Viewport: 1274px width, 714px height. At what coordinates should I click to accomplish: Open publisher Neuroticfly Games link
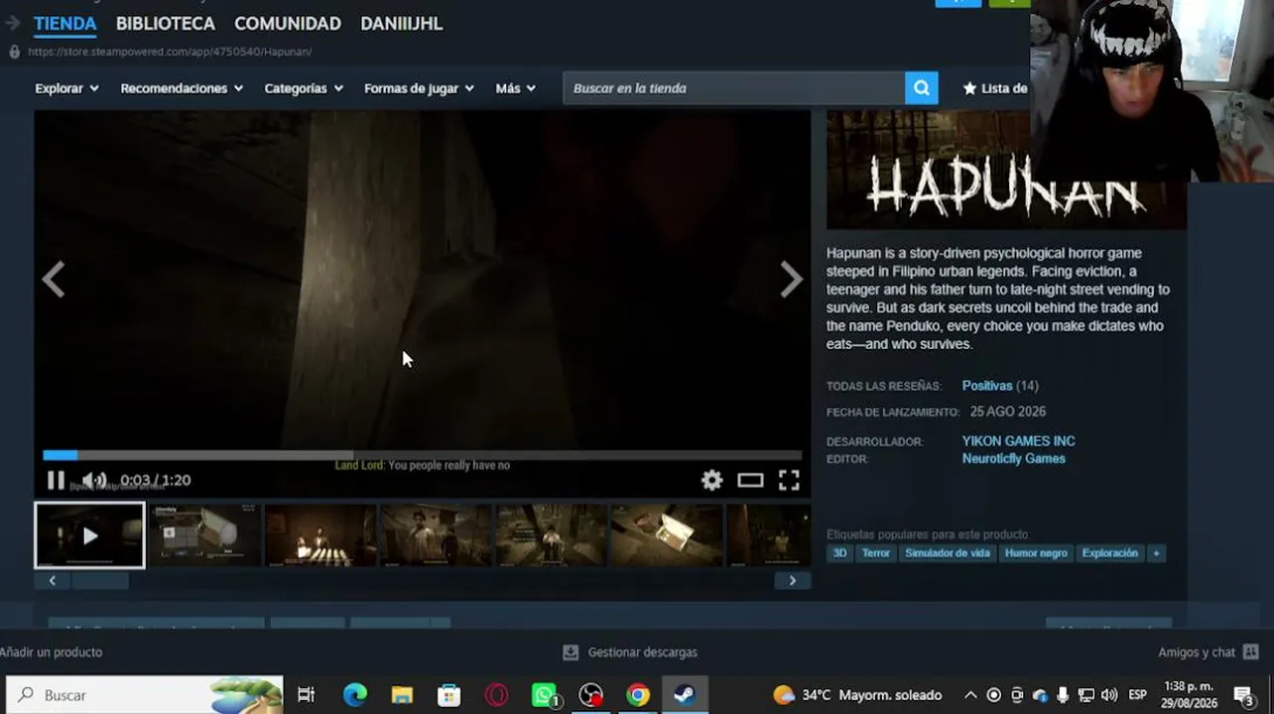tap(1013, 459)
